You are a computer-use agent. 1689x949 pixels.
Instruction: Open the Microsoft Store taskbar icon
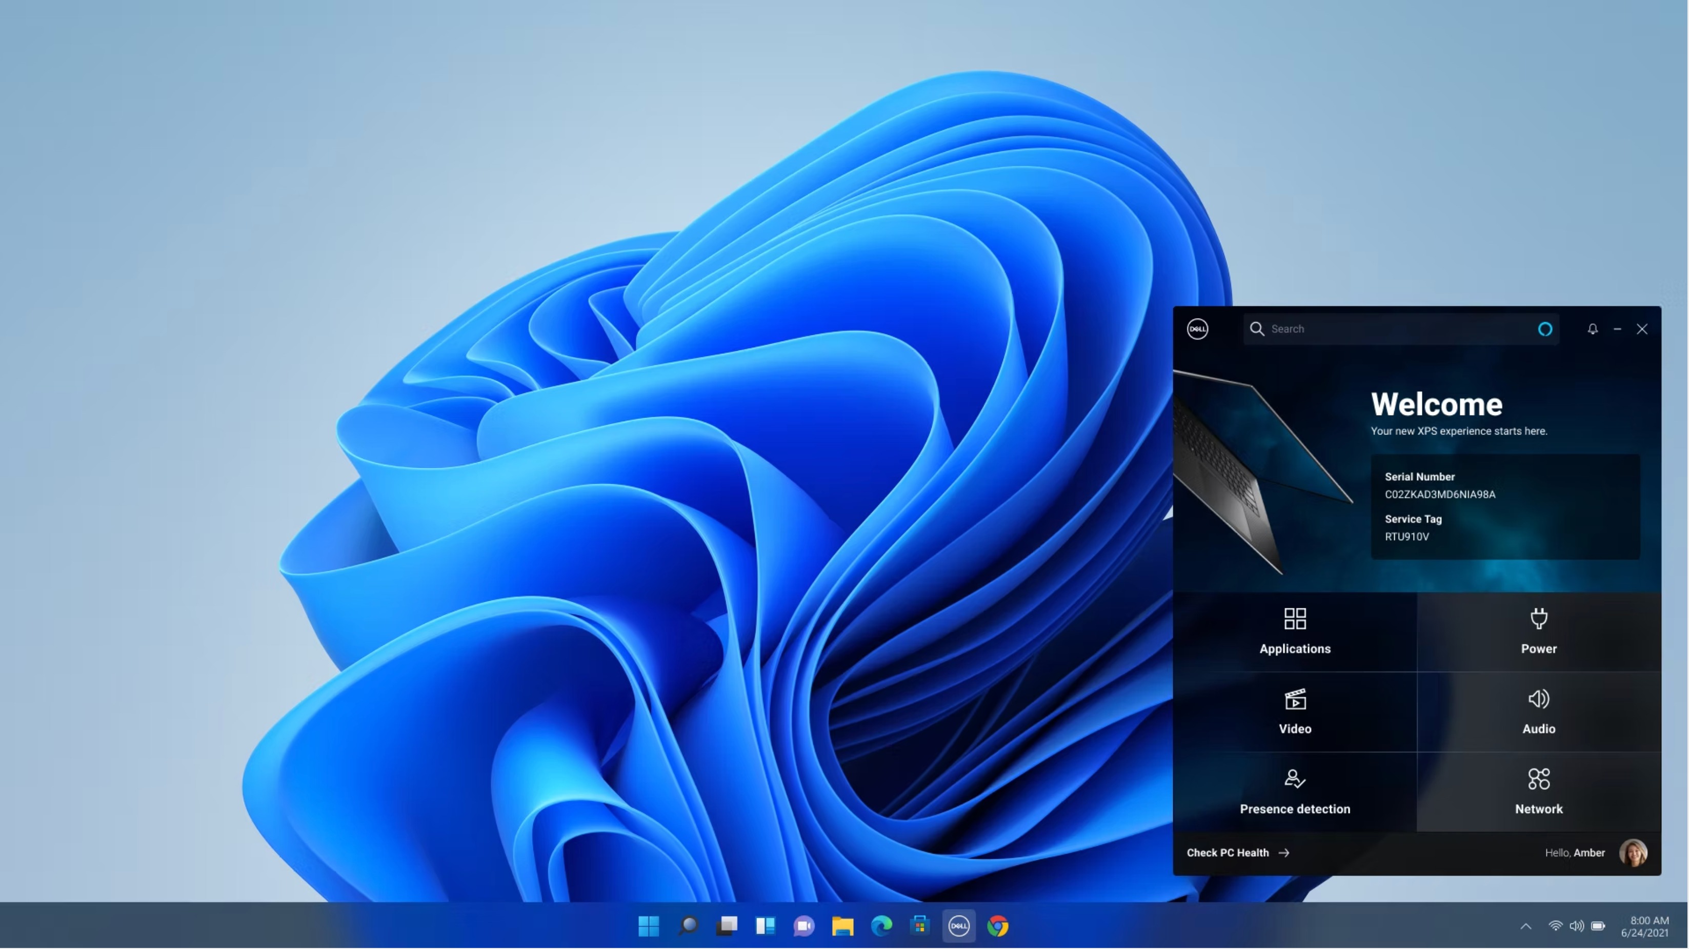920,926
